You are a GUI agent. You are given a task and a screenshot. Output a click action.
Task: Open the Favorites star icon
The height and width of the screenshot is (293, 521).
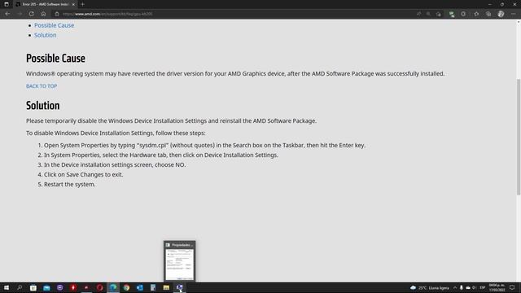(x=476, y=14)
